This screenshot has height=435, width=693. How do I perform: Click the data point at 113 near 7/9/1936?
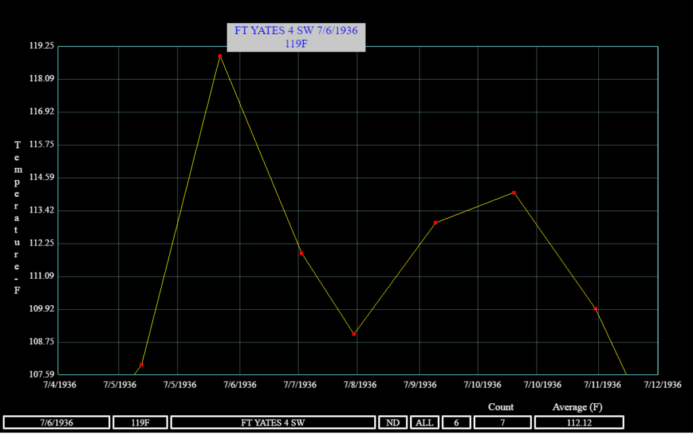click(x=435, y=223)
